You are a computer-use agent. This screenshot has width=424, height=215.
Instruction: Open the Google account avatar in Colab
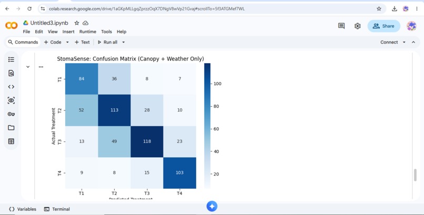411,26
